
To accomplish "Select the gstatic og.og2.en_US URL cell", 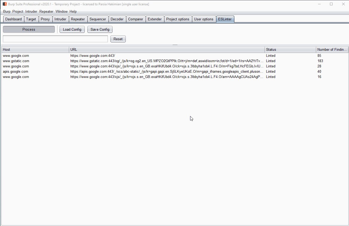I will pyautogui.click(x=167, y=61).
